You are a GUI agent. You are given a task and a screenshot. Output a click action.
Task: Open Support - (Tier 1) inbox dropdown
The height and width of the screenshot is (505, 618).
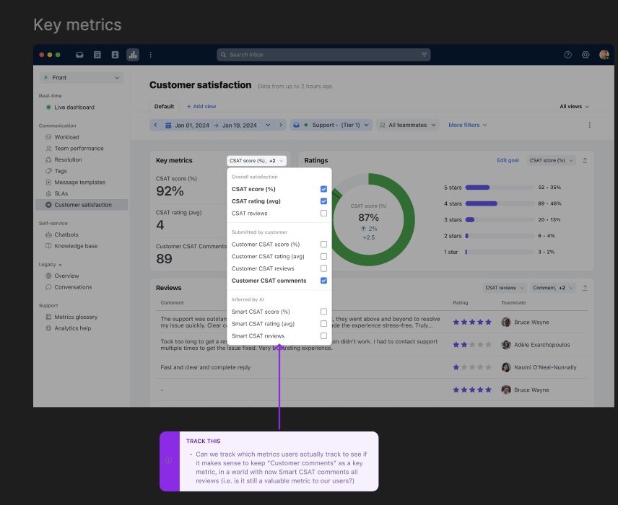331,125
